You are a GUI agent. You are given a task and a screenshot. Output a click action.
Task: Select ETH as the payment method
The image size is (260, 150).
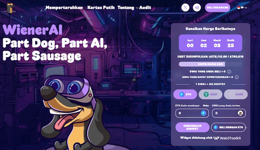tap(185, 94)
